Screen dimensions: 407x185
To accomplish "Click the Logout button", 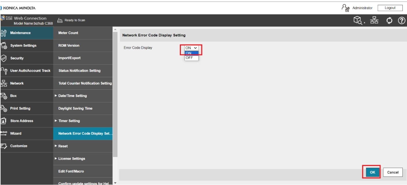I will 390,8.
